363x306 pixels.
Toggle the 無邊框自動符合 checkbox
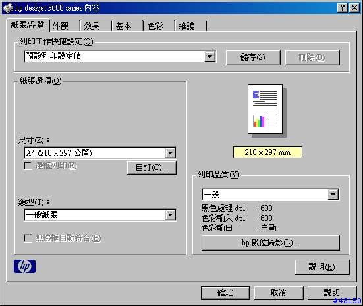28,238
